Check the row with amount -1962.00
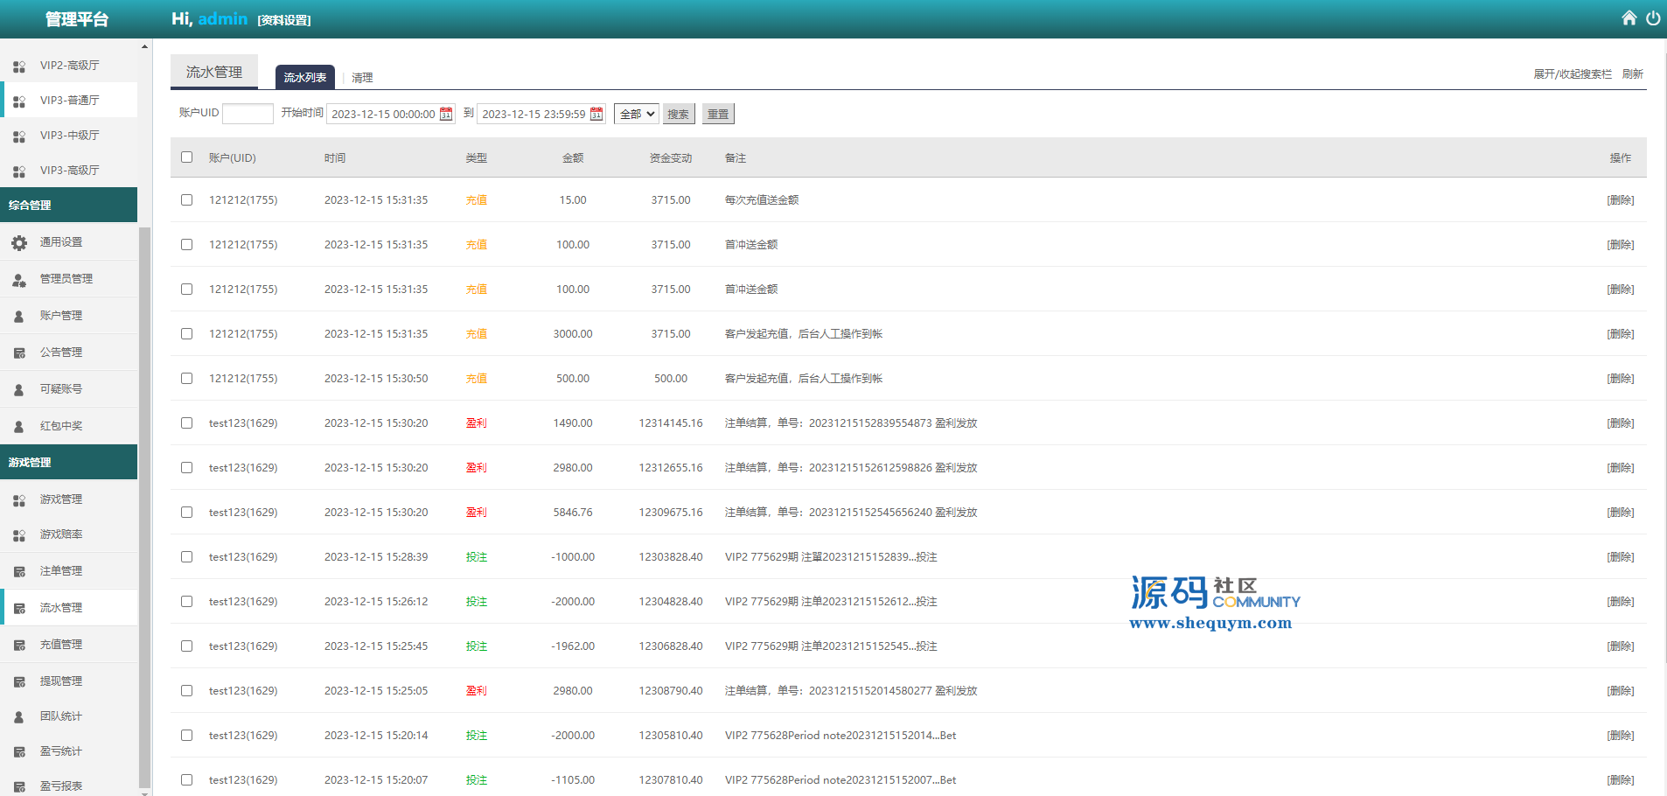 (x=186, y=646)
